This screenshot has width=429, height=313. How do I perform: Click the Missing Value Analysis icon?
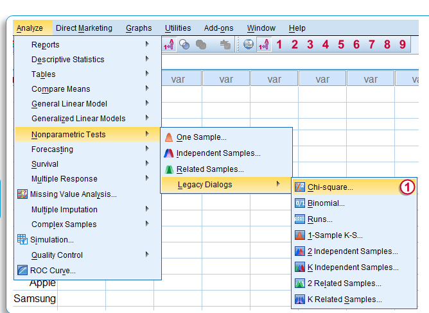pyautogui.click(x=22, y=194)
